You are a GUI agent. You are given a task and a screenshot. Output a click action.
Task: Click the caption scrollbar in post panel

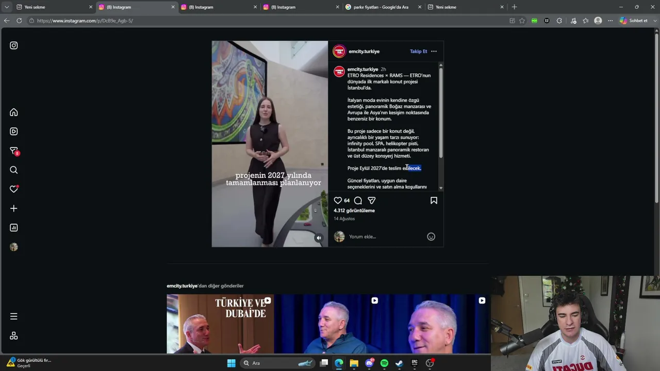441,112
